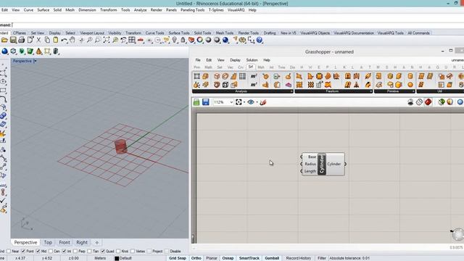
Task: Click Record History in the status bar
Action: (299, 258)
